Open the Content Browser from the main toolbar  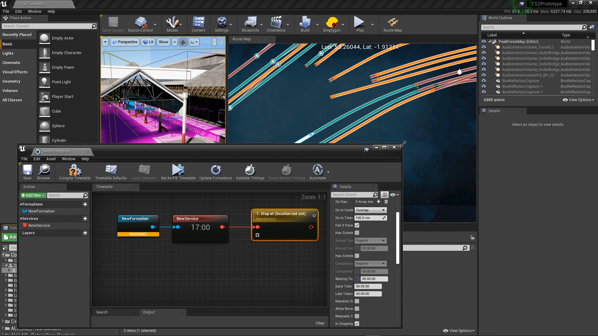point(198,24)
